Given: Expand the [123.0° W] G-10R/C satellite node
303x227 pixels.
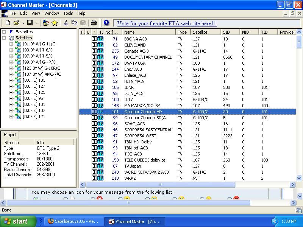Looking at the screenshot, I should (11, 68).
